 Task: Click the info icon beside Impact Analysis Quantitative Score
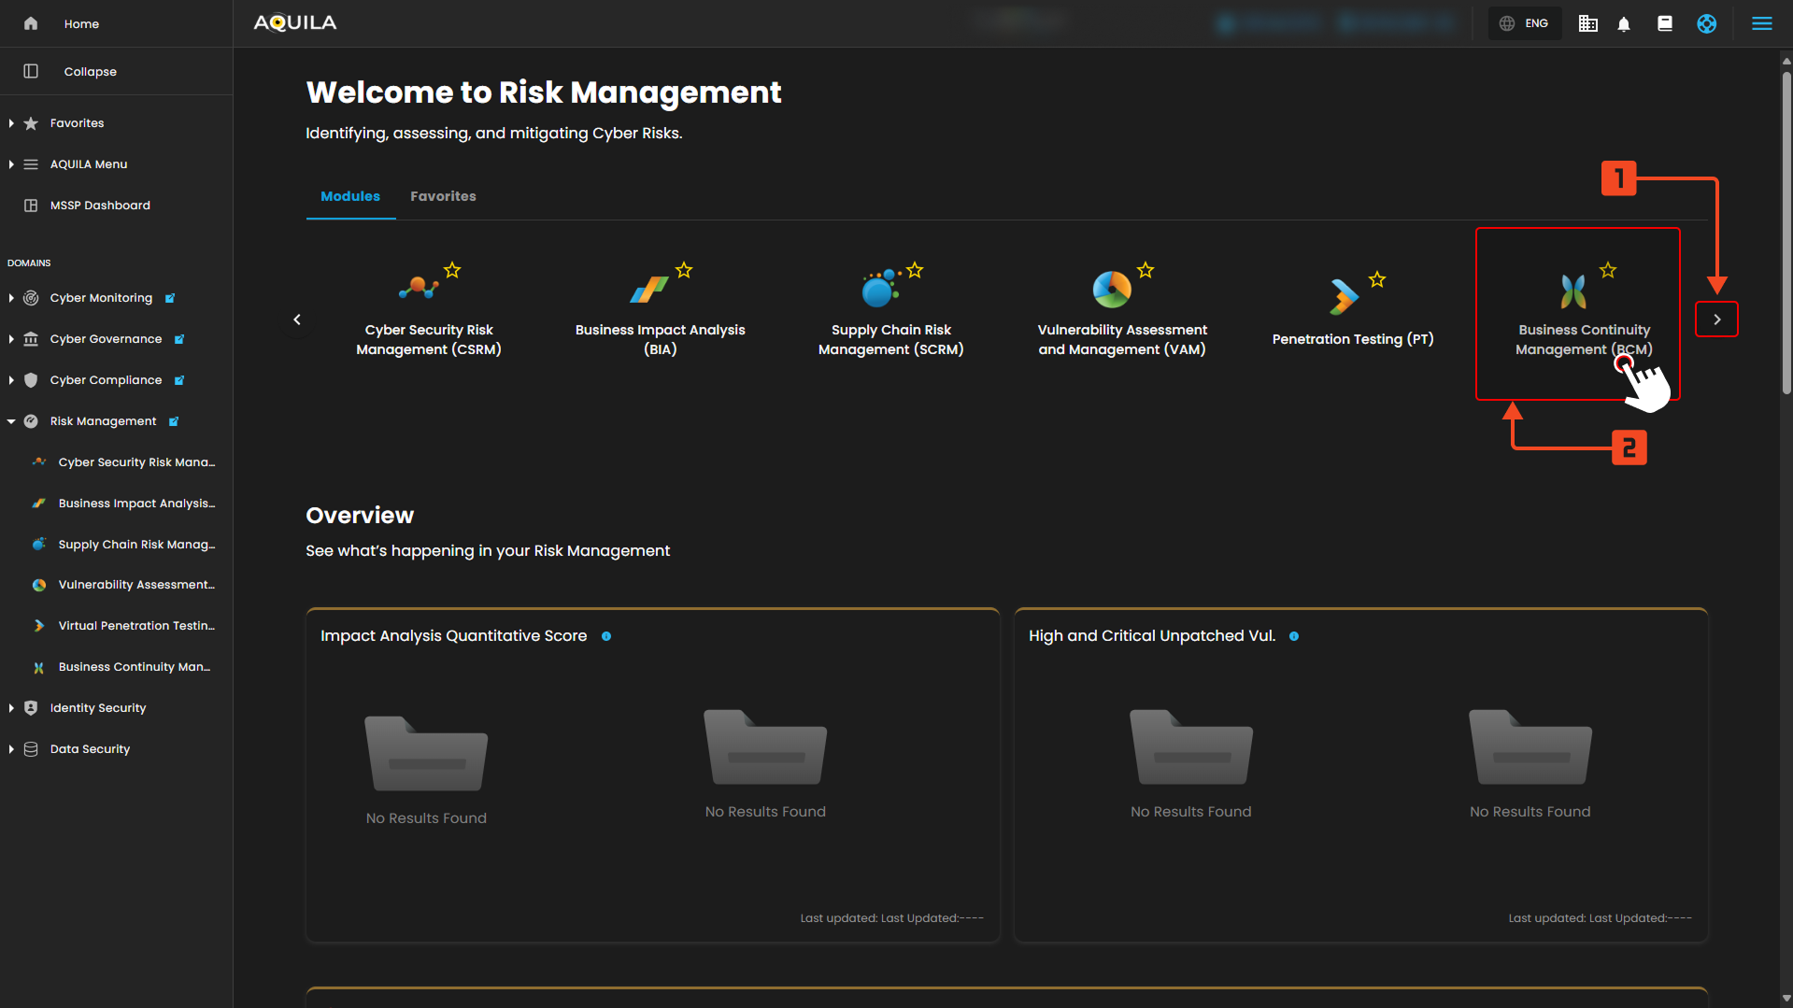click(x=606, y=636)
